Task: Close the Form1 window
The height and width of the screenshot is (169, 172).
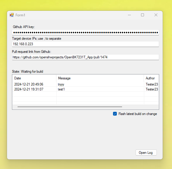Action: click(156, 15)
